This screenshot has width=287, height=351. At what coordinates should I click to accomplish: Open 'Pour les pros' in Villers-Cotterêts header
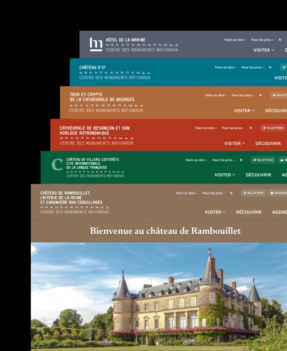(x=223, y=160)
